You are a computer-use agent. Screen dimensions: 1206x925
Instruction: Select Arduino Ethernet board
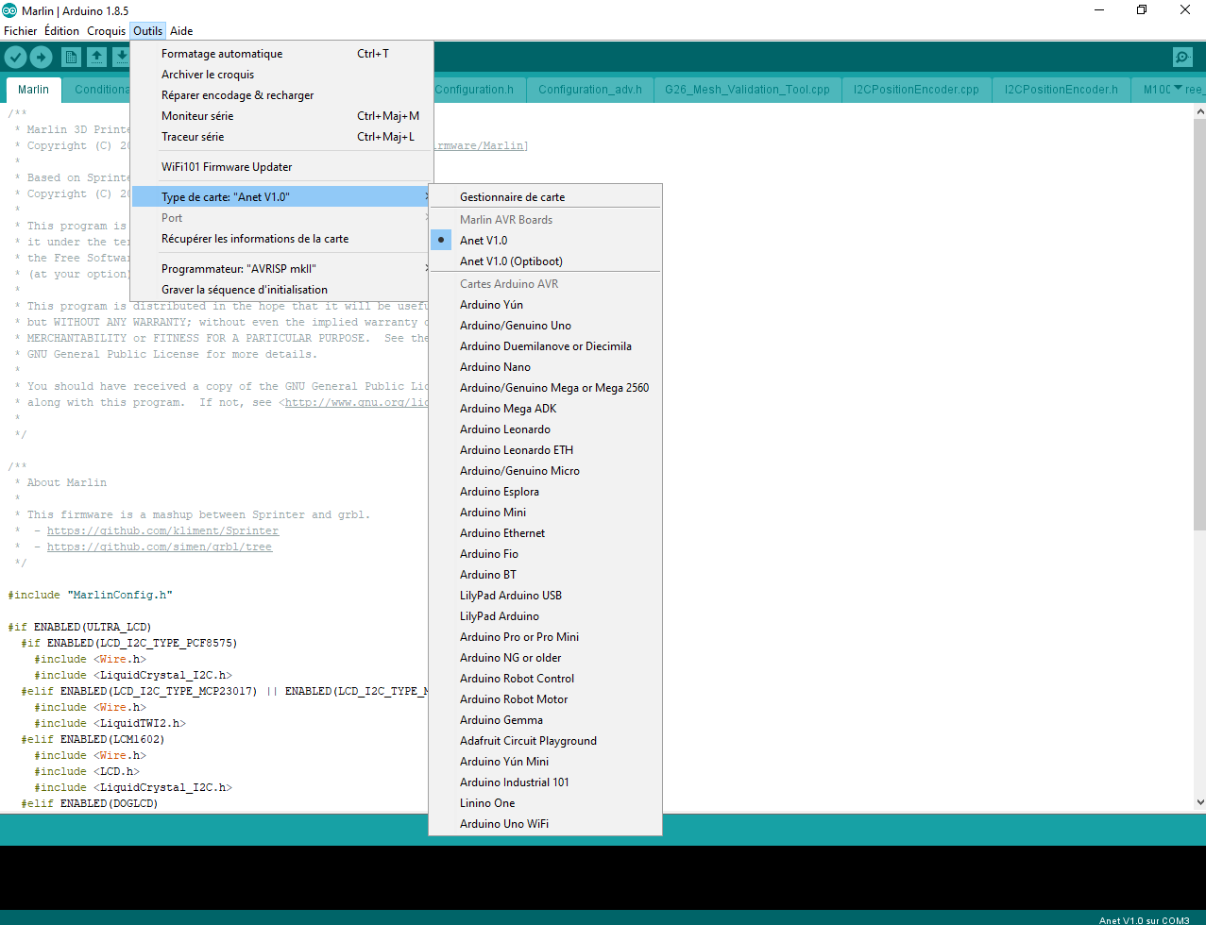(545, 533)
